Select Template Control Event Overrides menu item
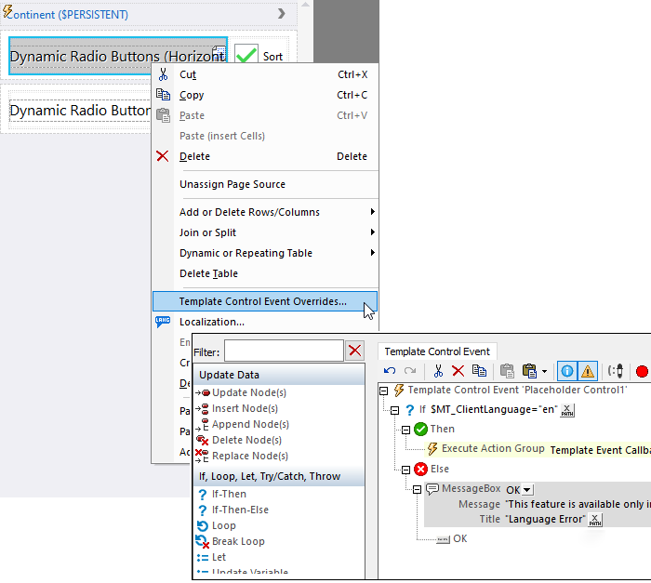 pos(262,301)
